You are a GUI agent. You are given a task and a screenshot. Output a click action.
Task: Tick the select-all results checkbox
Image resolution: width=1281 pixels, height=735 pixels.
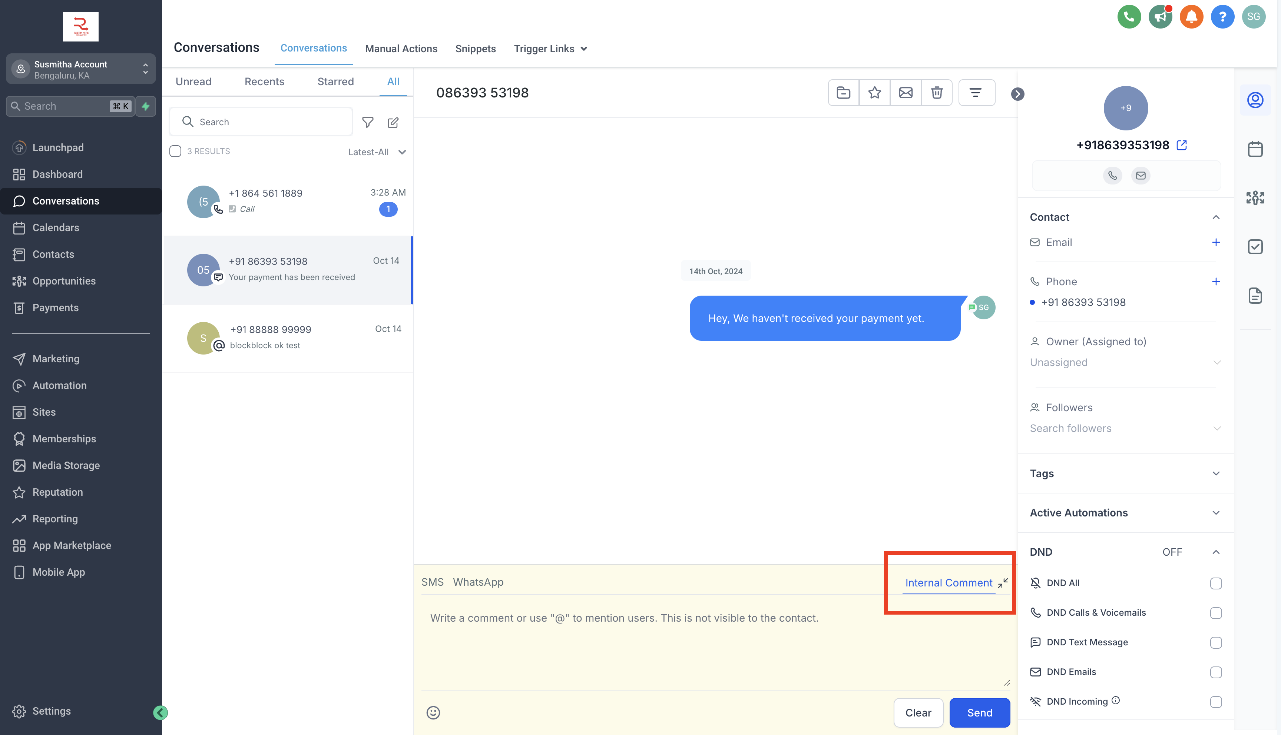[x=175, y=152]
